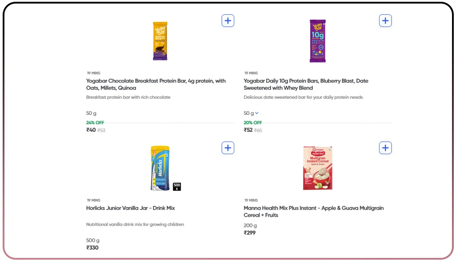Click the 24% OFF discount label
The height and width of the screenshot is (261, 456).
[x=95, y=123]
